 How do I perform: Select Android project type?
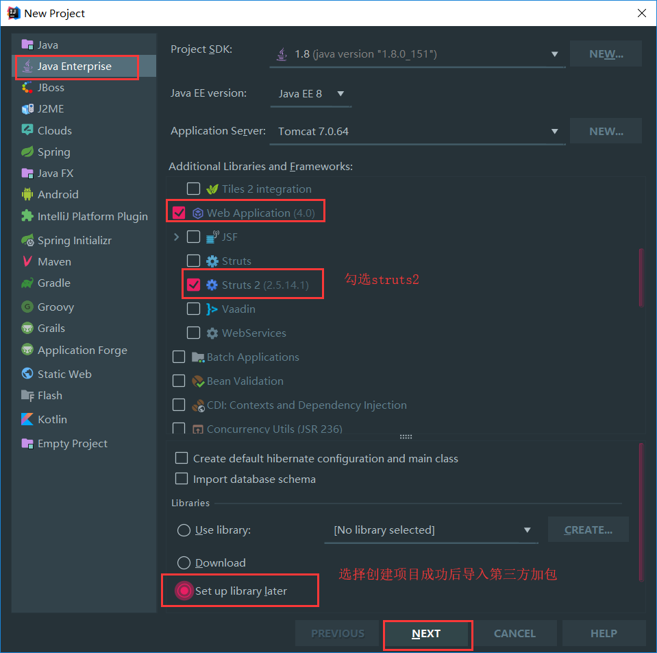click(x=58, y=195)
